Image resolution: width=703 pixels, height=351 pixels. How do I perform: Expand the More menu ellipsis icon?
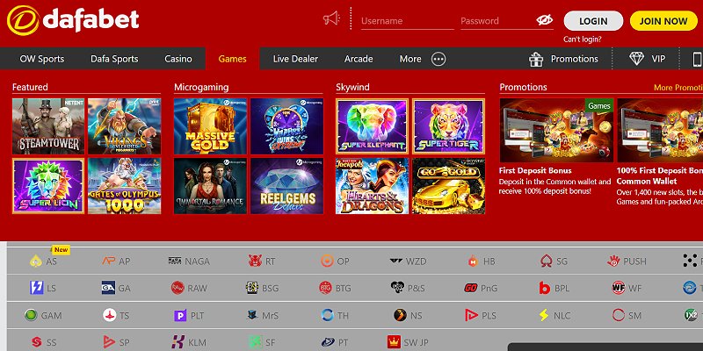(438, 59)
